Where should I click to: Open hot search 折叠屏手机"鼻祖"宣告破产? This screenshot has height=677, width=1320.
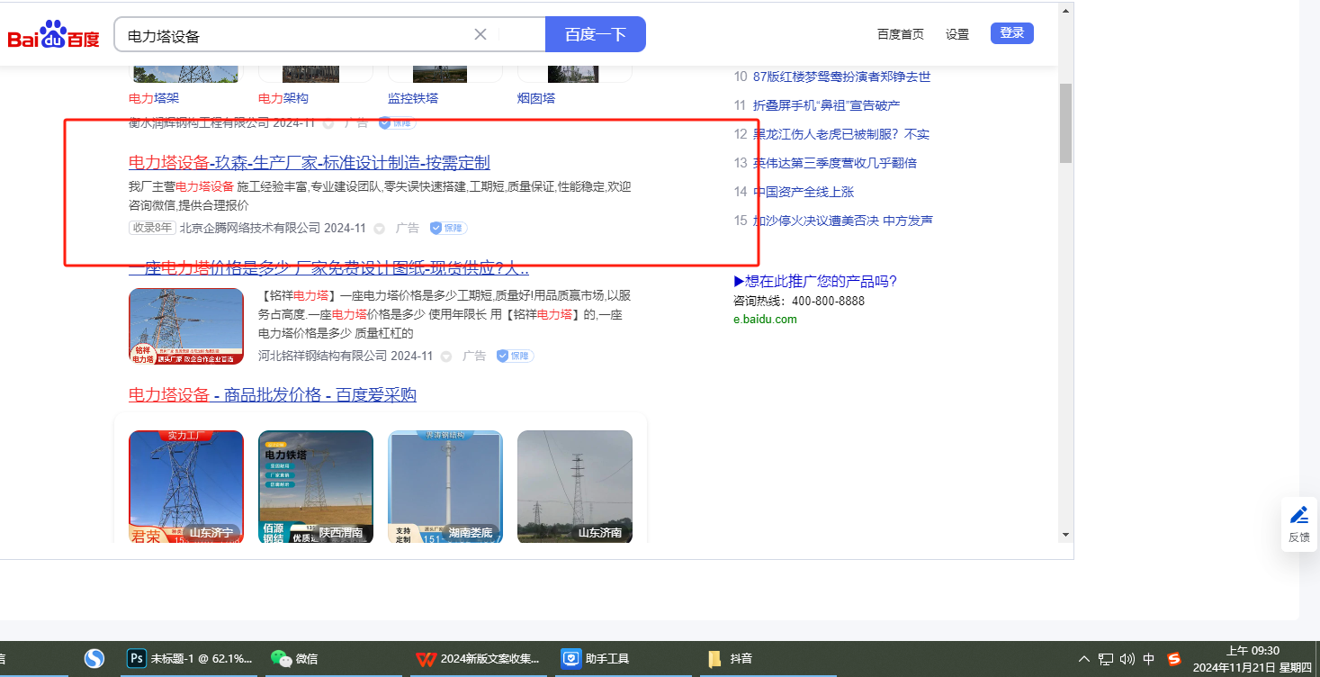coord(827,105)
